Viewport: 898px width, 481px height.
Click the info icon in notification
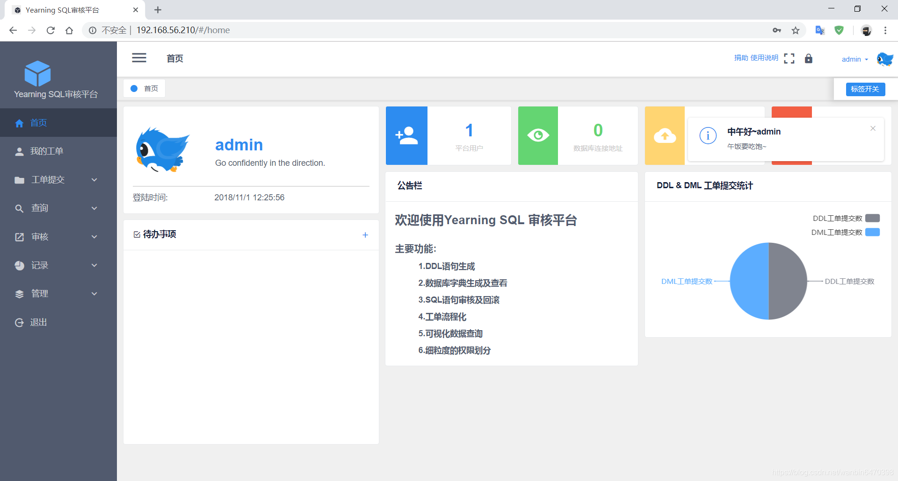tap(708, 136)
